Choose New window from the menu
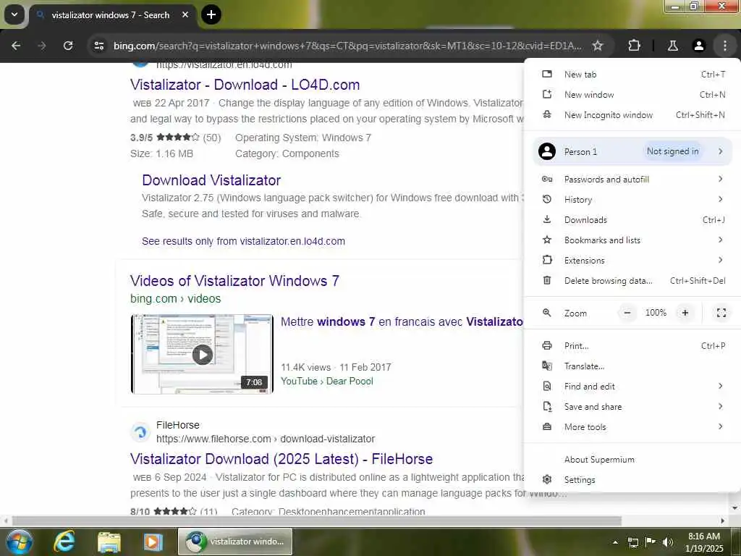This screenshot has width=741, height=556. 632,95
